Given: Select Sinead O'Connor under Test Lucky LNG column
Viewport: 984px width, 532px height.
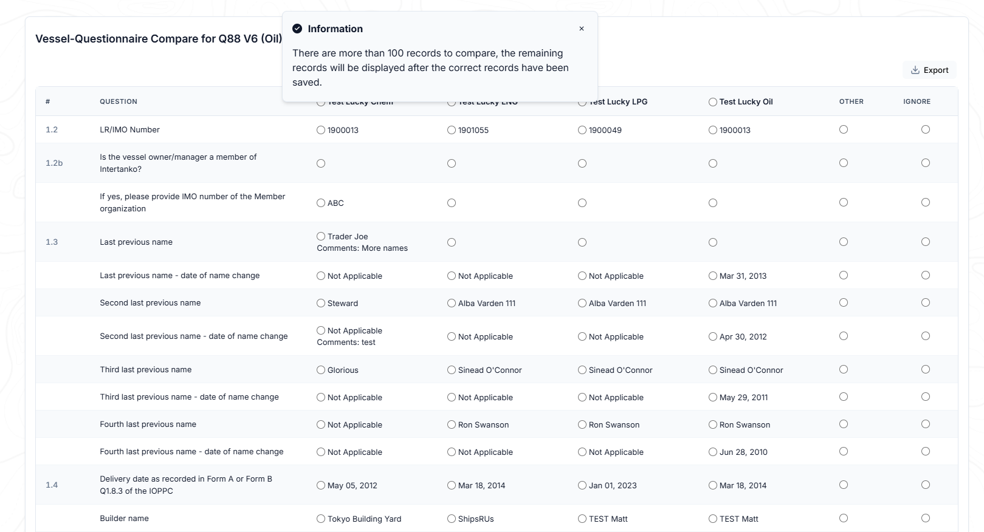Looking at the screenshot, I should tap(452, 370).
